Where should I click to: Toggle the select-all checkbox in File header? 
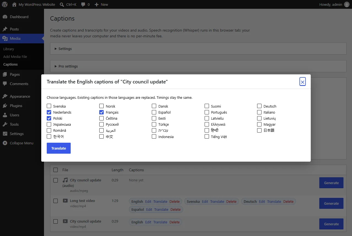56,170
